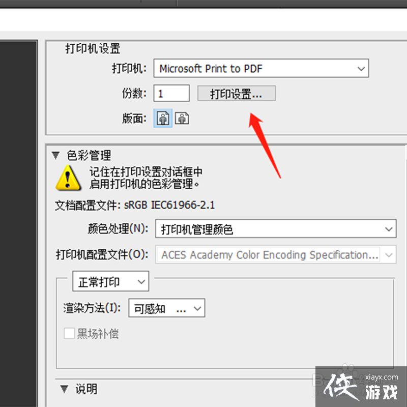Screen dimensions: 407x407
Task: Click the chevron of 颜色处理 combo box
Action: coord(389,229)
